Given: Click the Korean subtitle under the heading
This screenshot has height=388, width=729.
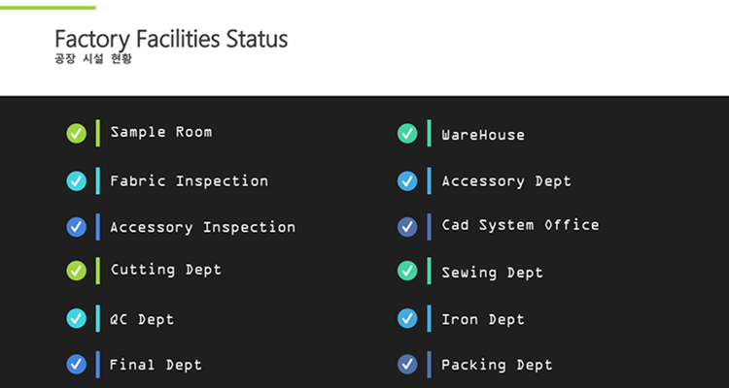Looking at the screenshot, I should coord(93,59).
